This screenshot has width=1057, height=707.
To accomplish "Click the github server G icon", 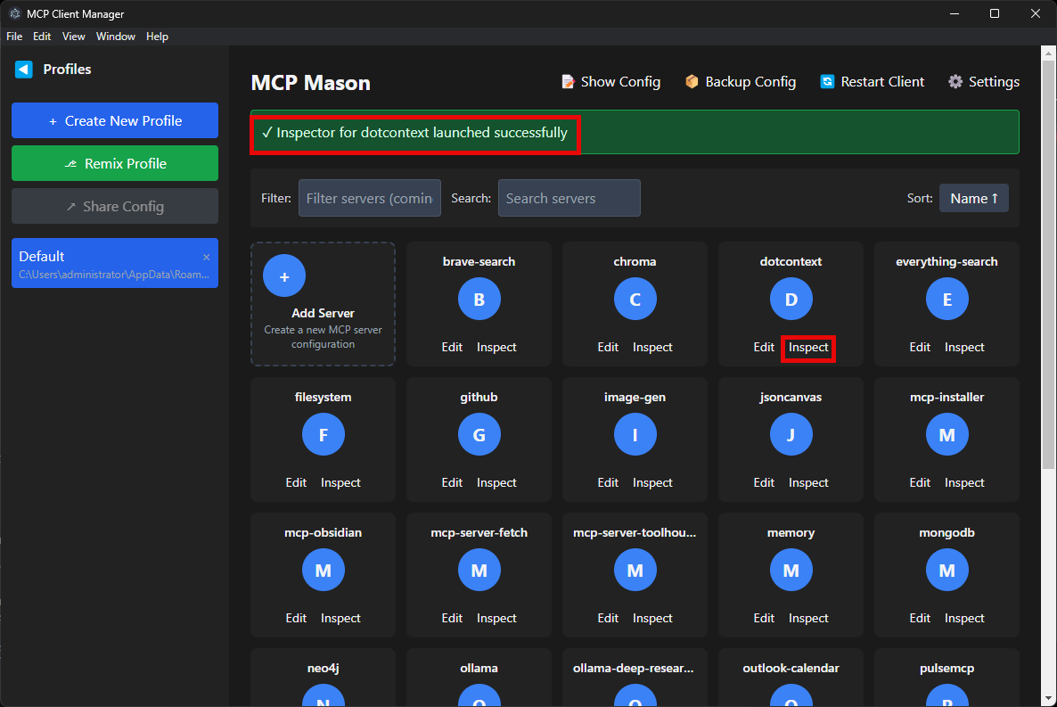I will click(479, 434).
